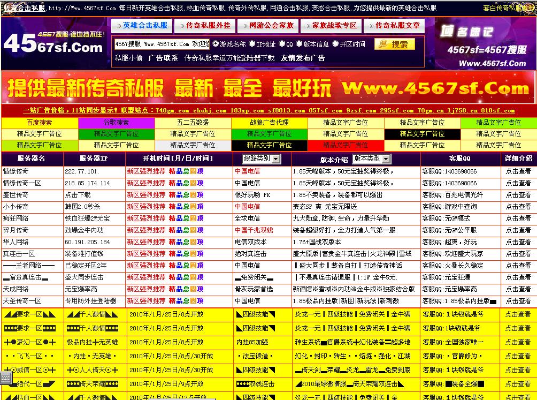Switch to the 传奇私服外挂 tab
Viewport: 537px width, 400px height.
[x=205, y=25]
